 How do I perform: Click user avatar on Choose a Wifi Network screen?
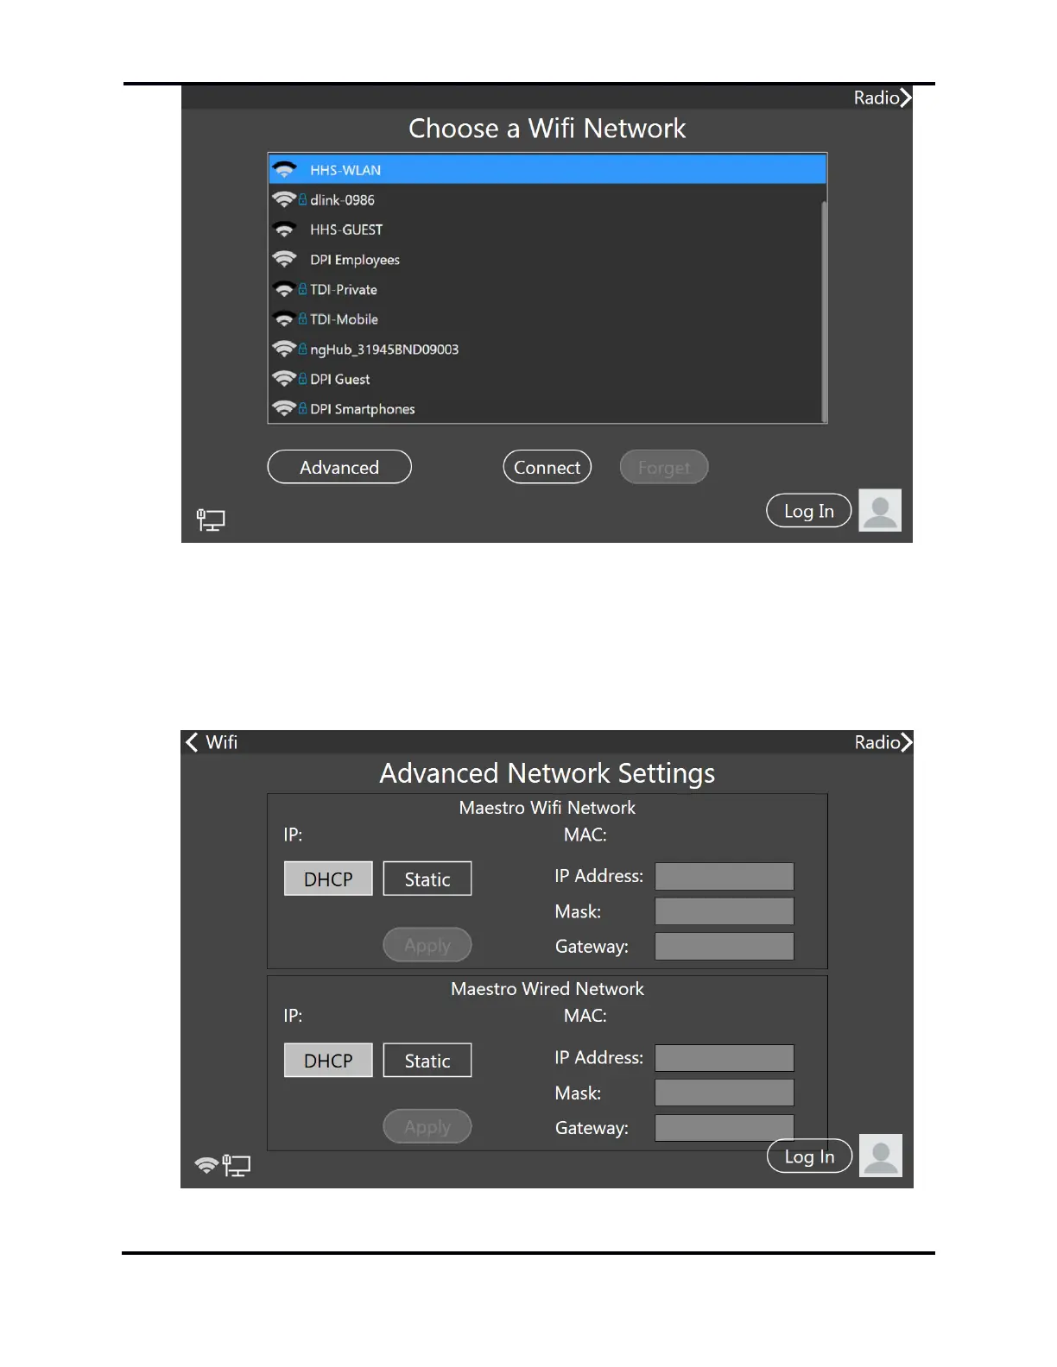(880, 510)
